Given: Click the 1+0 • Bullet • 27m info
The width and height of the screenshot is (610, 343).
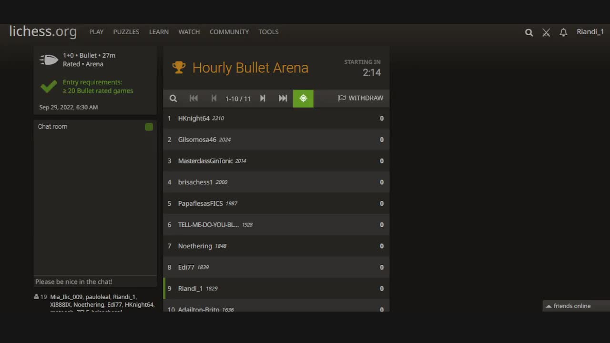Looking at the screenshot, I should point(89,55).
